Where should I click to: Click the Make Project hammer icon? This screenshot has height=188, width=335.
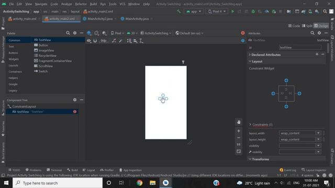click(x=178, y=11)
